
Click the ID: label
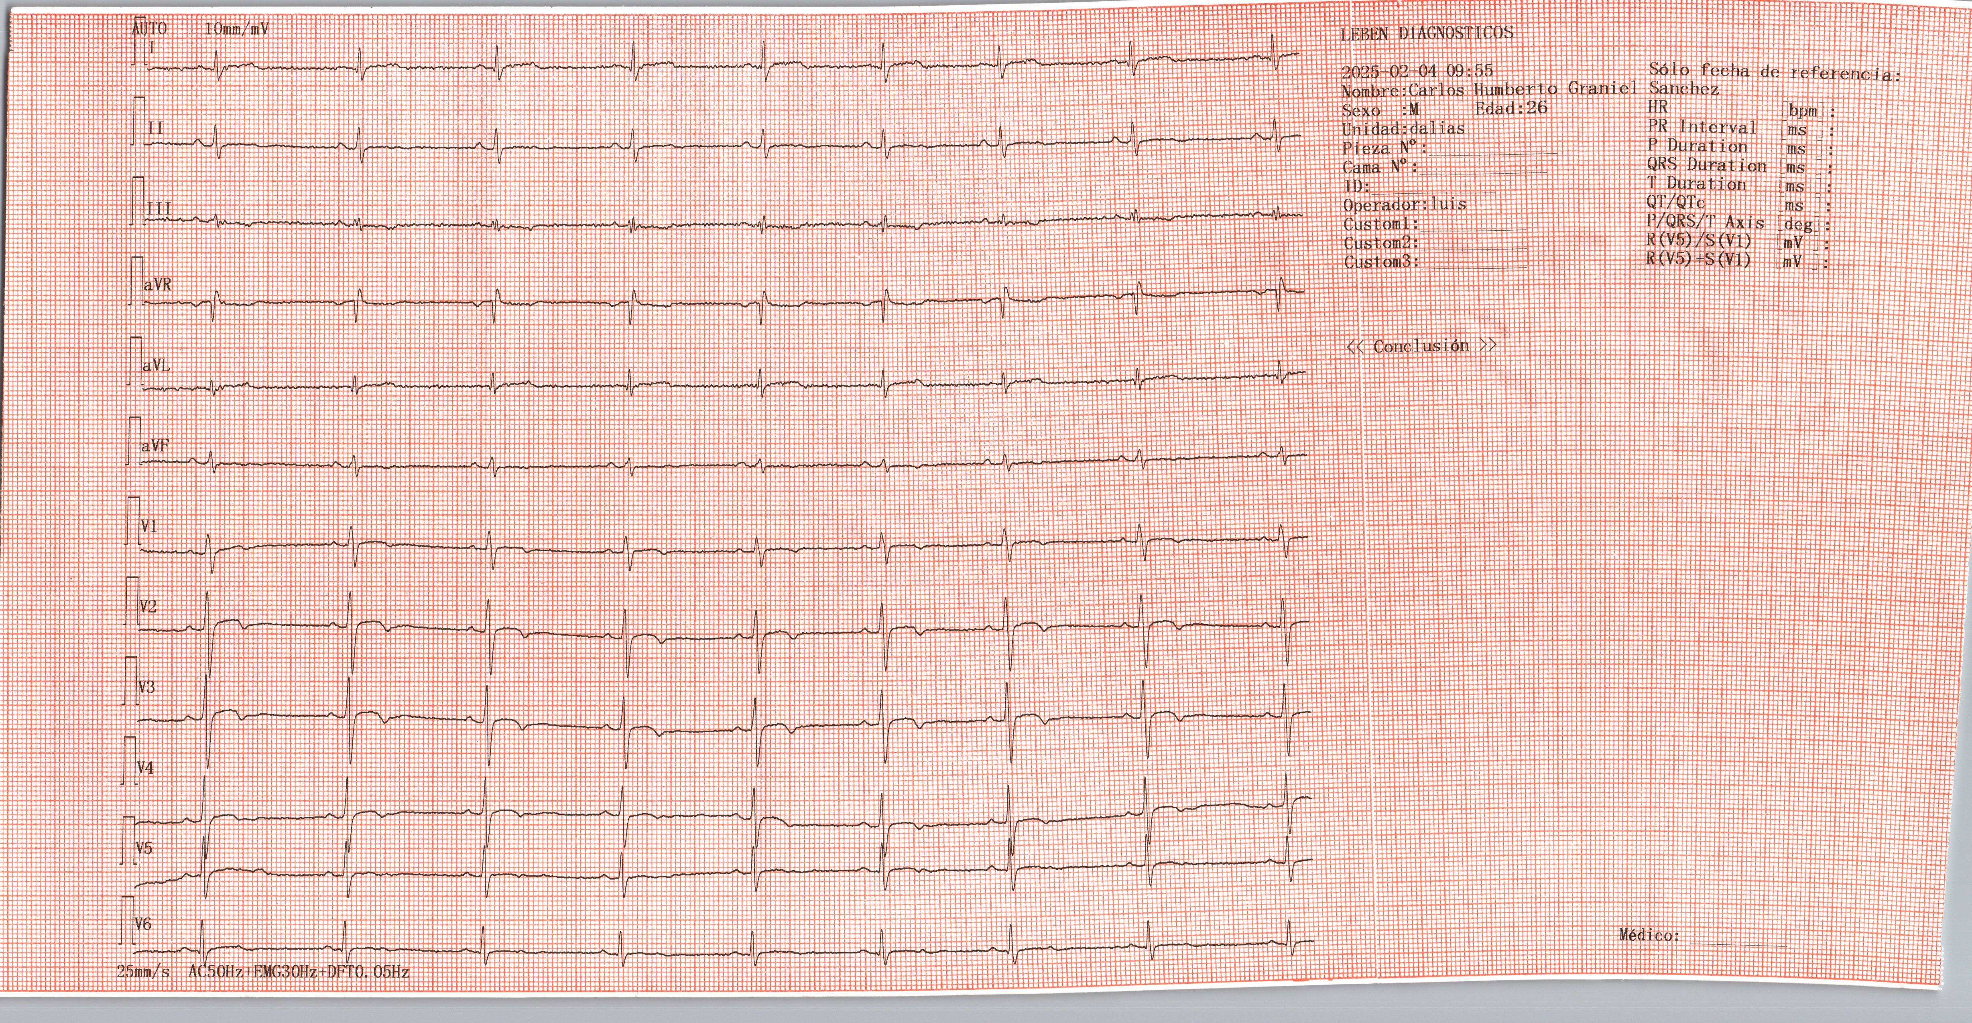[1356, 186]
